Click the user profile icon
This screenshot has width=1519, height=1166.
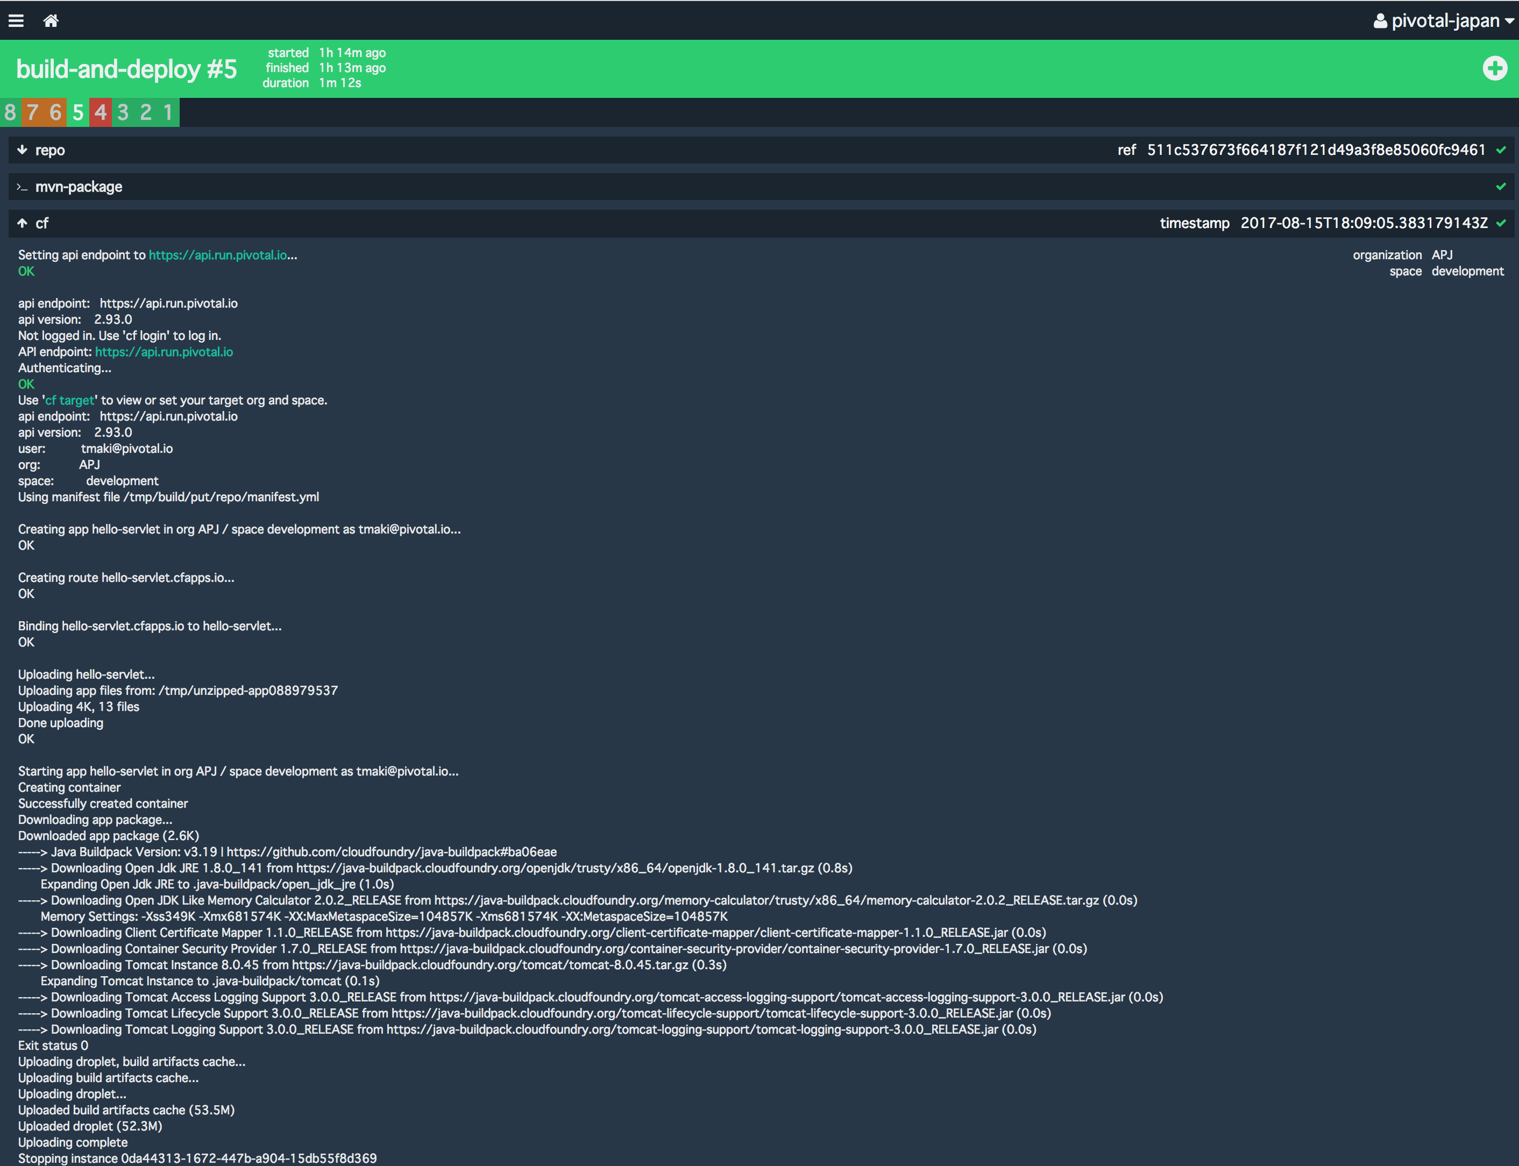pyautogui.click(x=1380, y=21)
